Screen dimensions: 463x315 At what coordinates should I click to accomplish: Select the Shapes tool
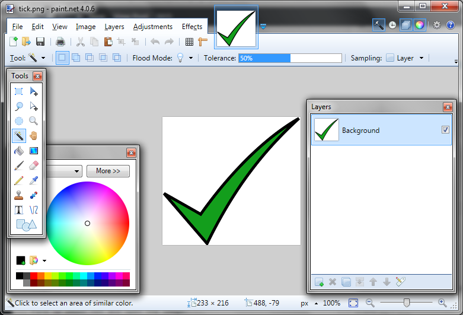pyautogui.click(x=26, y=225)
